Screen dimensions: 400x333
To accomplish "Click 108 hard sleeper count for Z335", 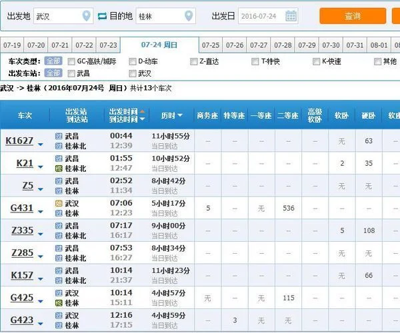I will click(369, 230).
